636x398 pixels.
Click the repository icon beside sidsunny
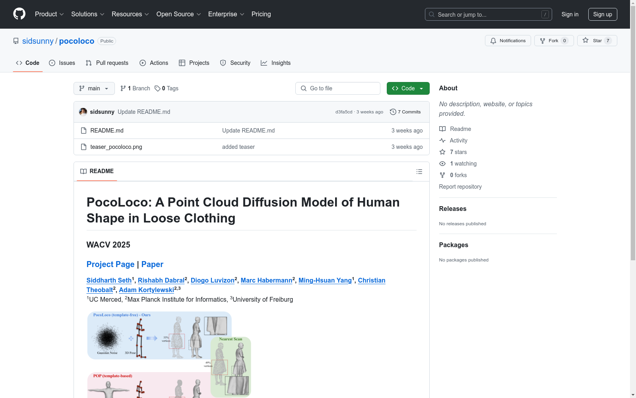click(x=16, y=41)
